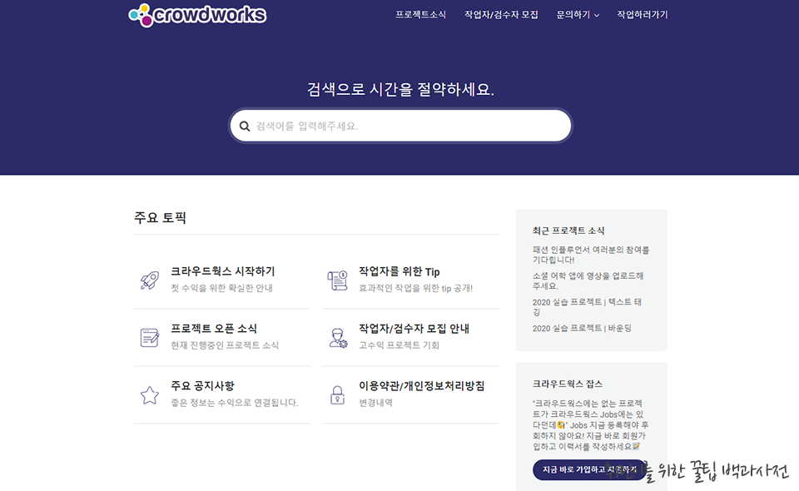The width and height of the screenshot is (799, 491).
Task: Open the 2020 실습 프로젝트 텍스트 태깅 link
Action: click(590, 307)
